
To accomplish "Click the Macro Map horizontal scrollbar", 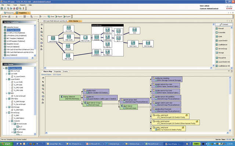I will (137, 132).
